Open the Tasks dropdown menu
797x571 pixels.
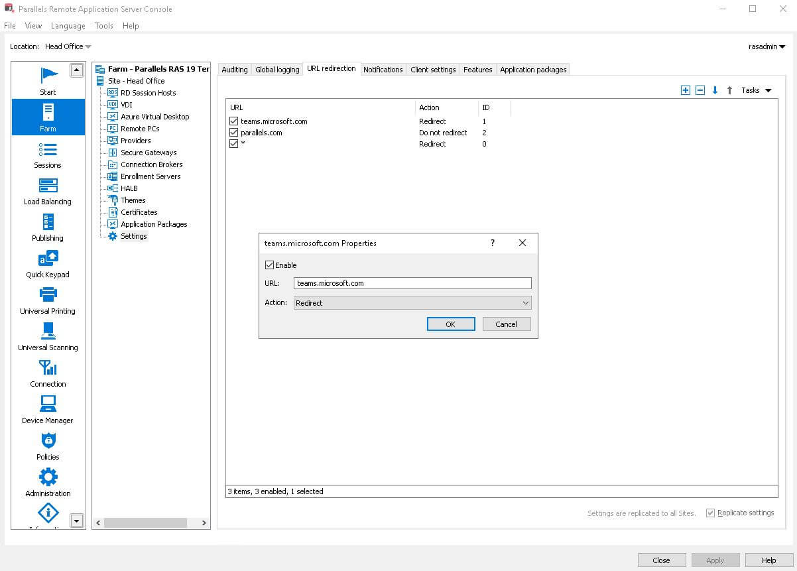pos(757,90)
